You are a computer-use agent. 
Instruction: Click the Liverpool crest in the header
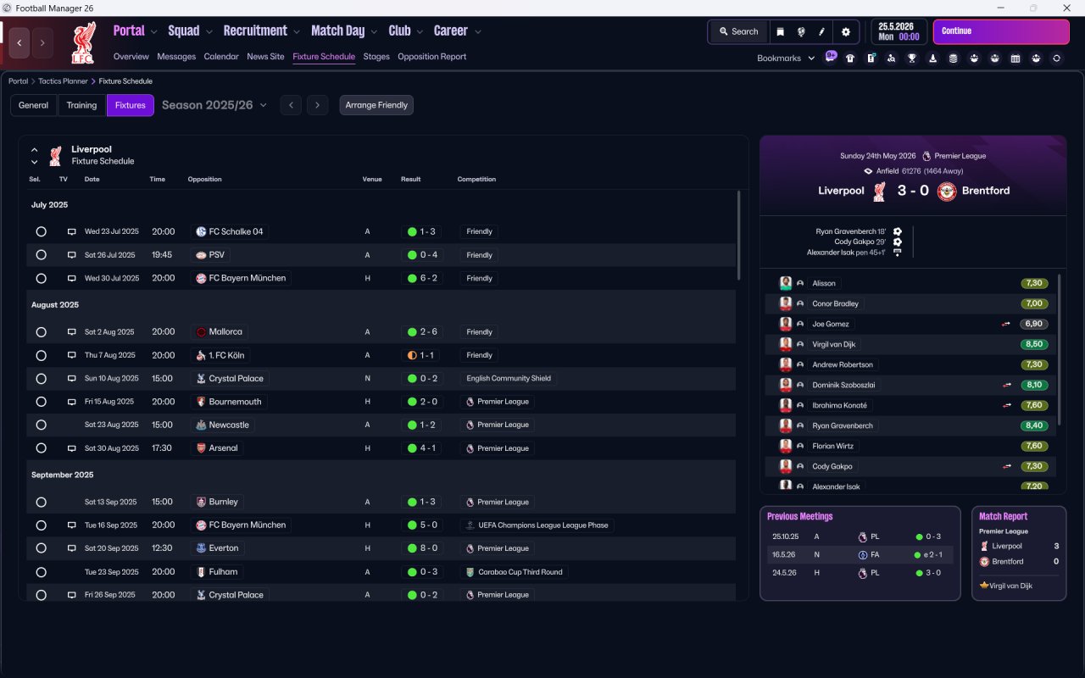(x=82, y=43)
